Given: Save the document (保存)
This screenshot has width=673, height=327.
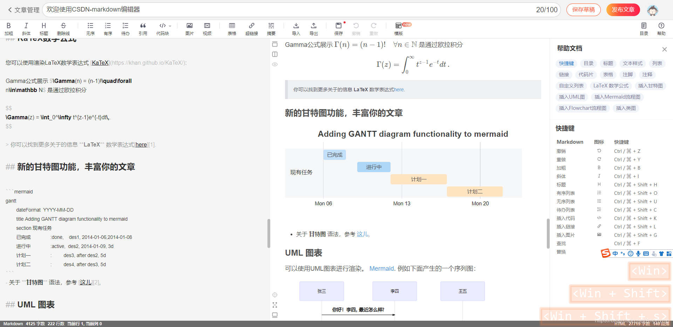Looking at the screenshot, I should pyautogui.click(x=339, y=29).
